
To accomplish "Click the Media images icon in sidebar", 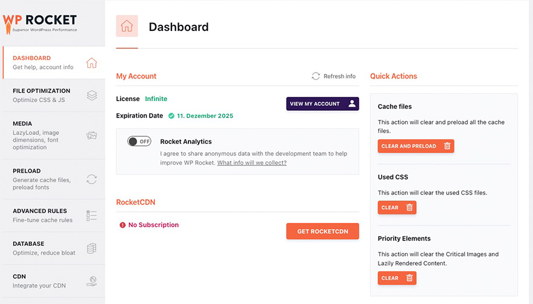I will pos(91,135).
